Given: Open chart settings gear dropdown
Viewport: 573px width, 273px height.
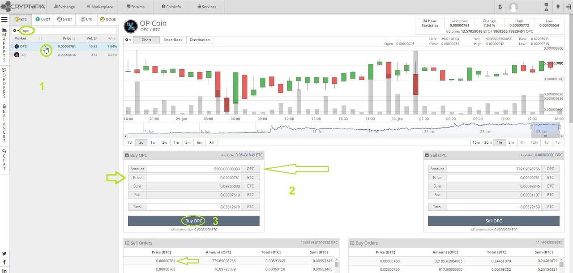Looking at the screenshot, I should (x=128, y=40).
